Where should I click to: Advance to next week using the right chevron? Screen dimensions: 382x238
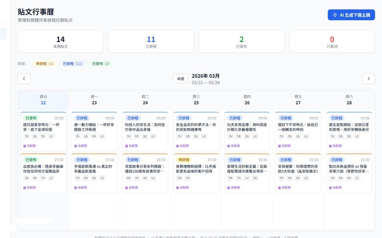369,78
